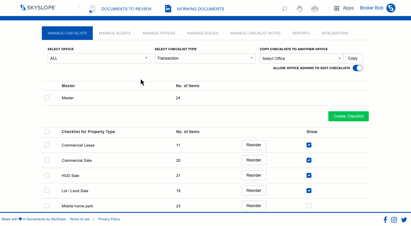The width and height of the screenshot is (411, 226).
Task: Open the Lot / Land Sale checklist name
Action: point(75,191)
